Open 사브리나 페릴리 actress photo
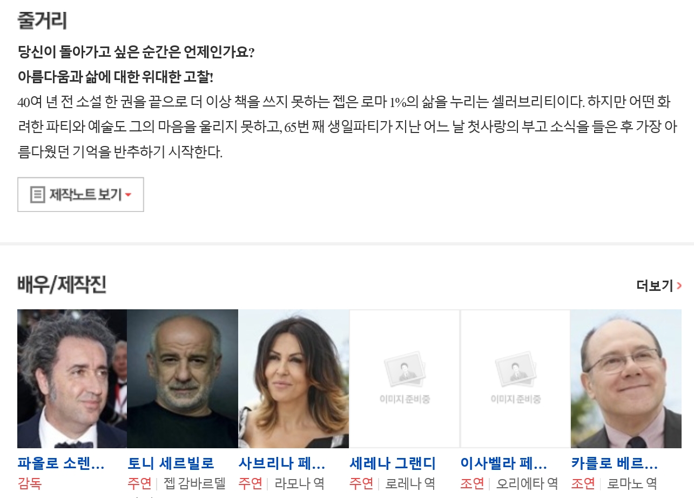This screenshot has height=498, width=694. (294, 379)
